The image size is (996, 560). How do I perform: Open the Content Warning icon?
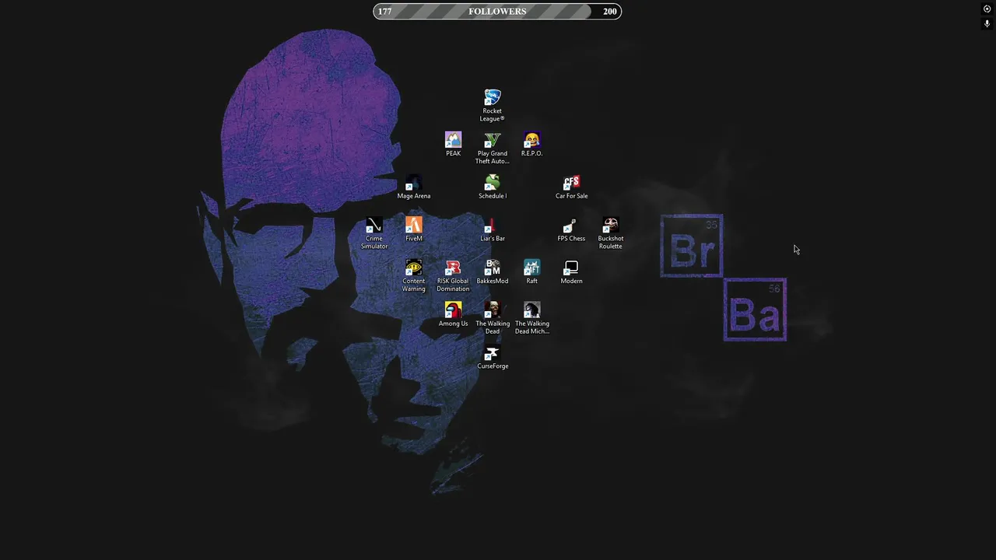pos(413,276)
